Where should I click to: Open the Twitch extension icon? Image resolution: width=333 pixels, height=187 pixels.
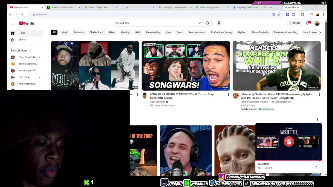pos(287,15)
